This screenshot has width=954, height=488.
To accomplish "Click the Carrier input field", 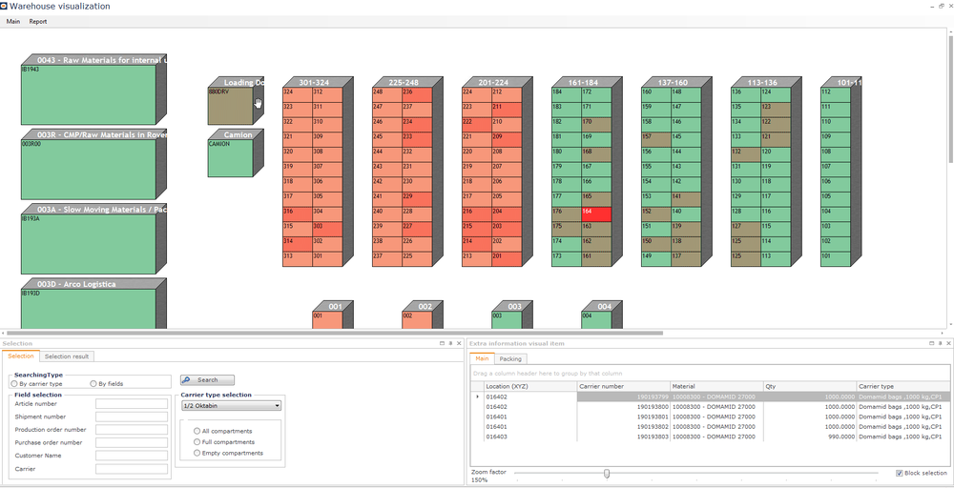I will (x=132, y=469).
